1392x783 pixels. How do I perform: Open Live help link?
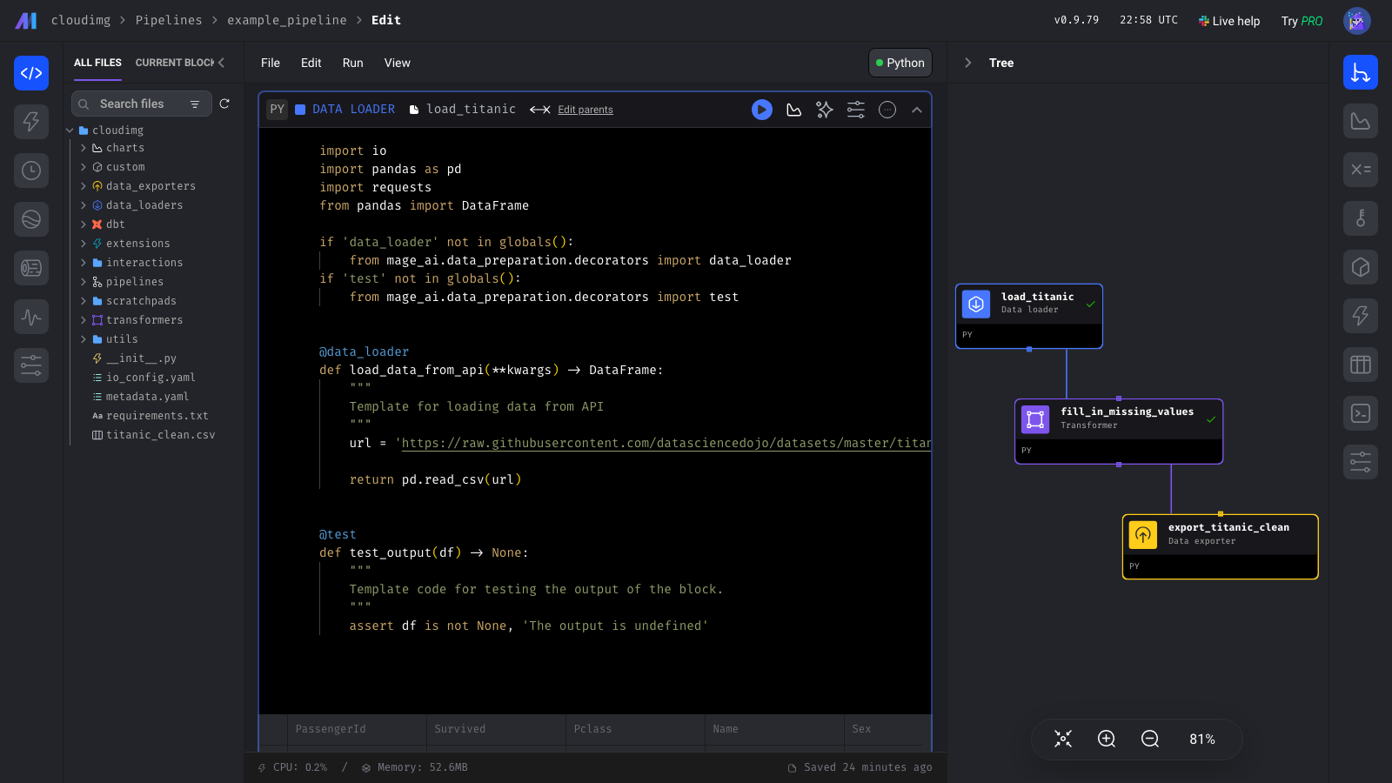point(1229,21)
